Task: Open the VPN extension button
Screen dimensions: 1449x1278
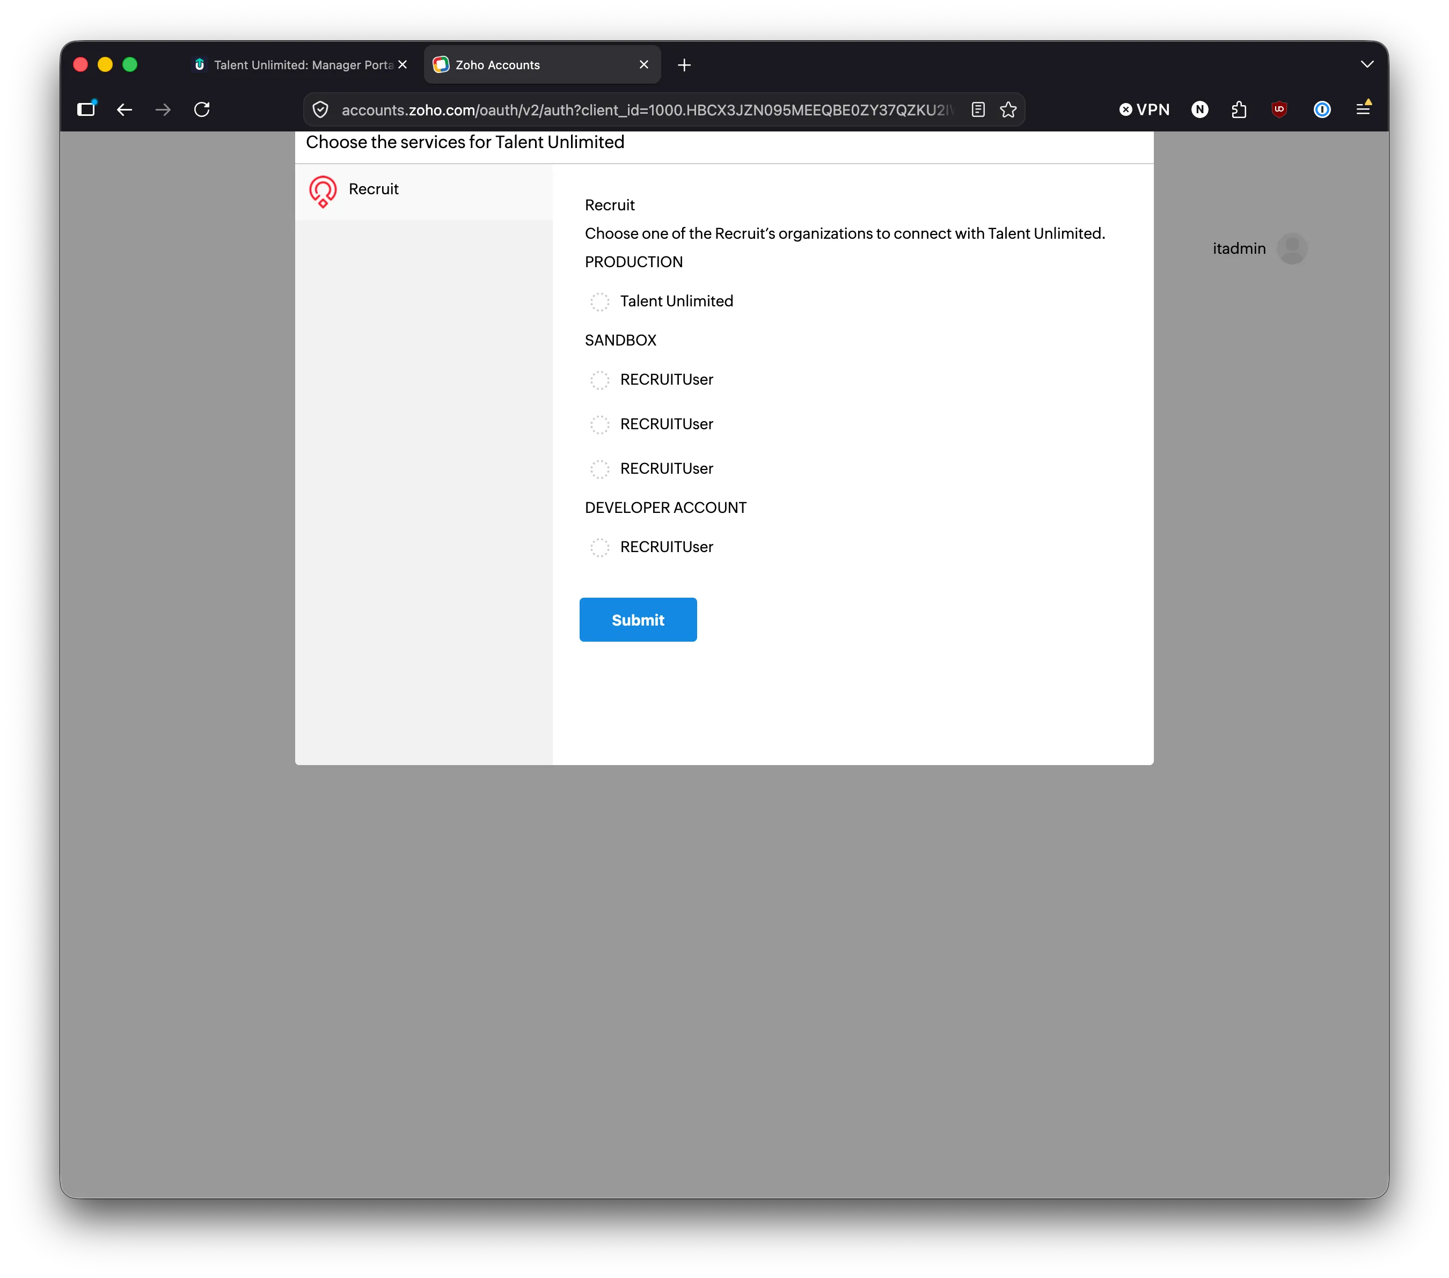Action: (1144, 109)
